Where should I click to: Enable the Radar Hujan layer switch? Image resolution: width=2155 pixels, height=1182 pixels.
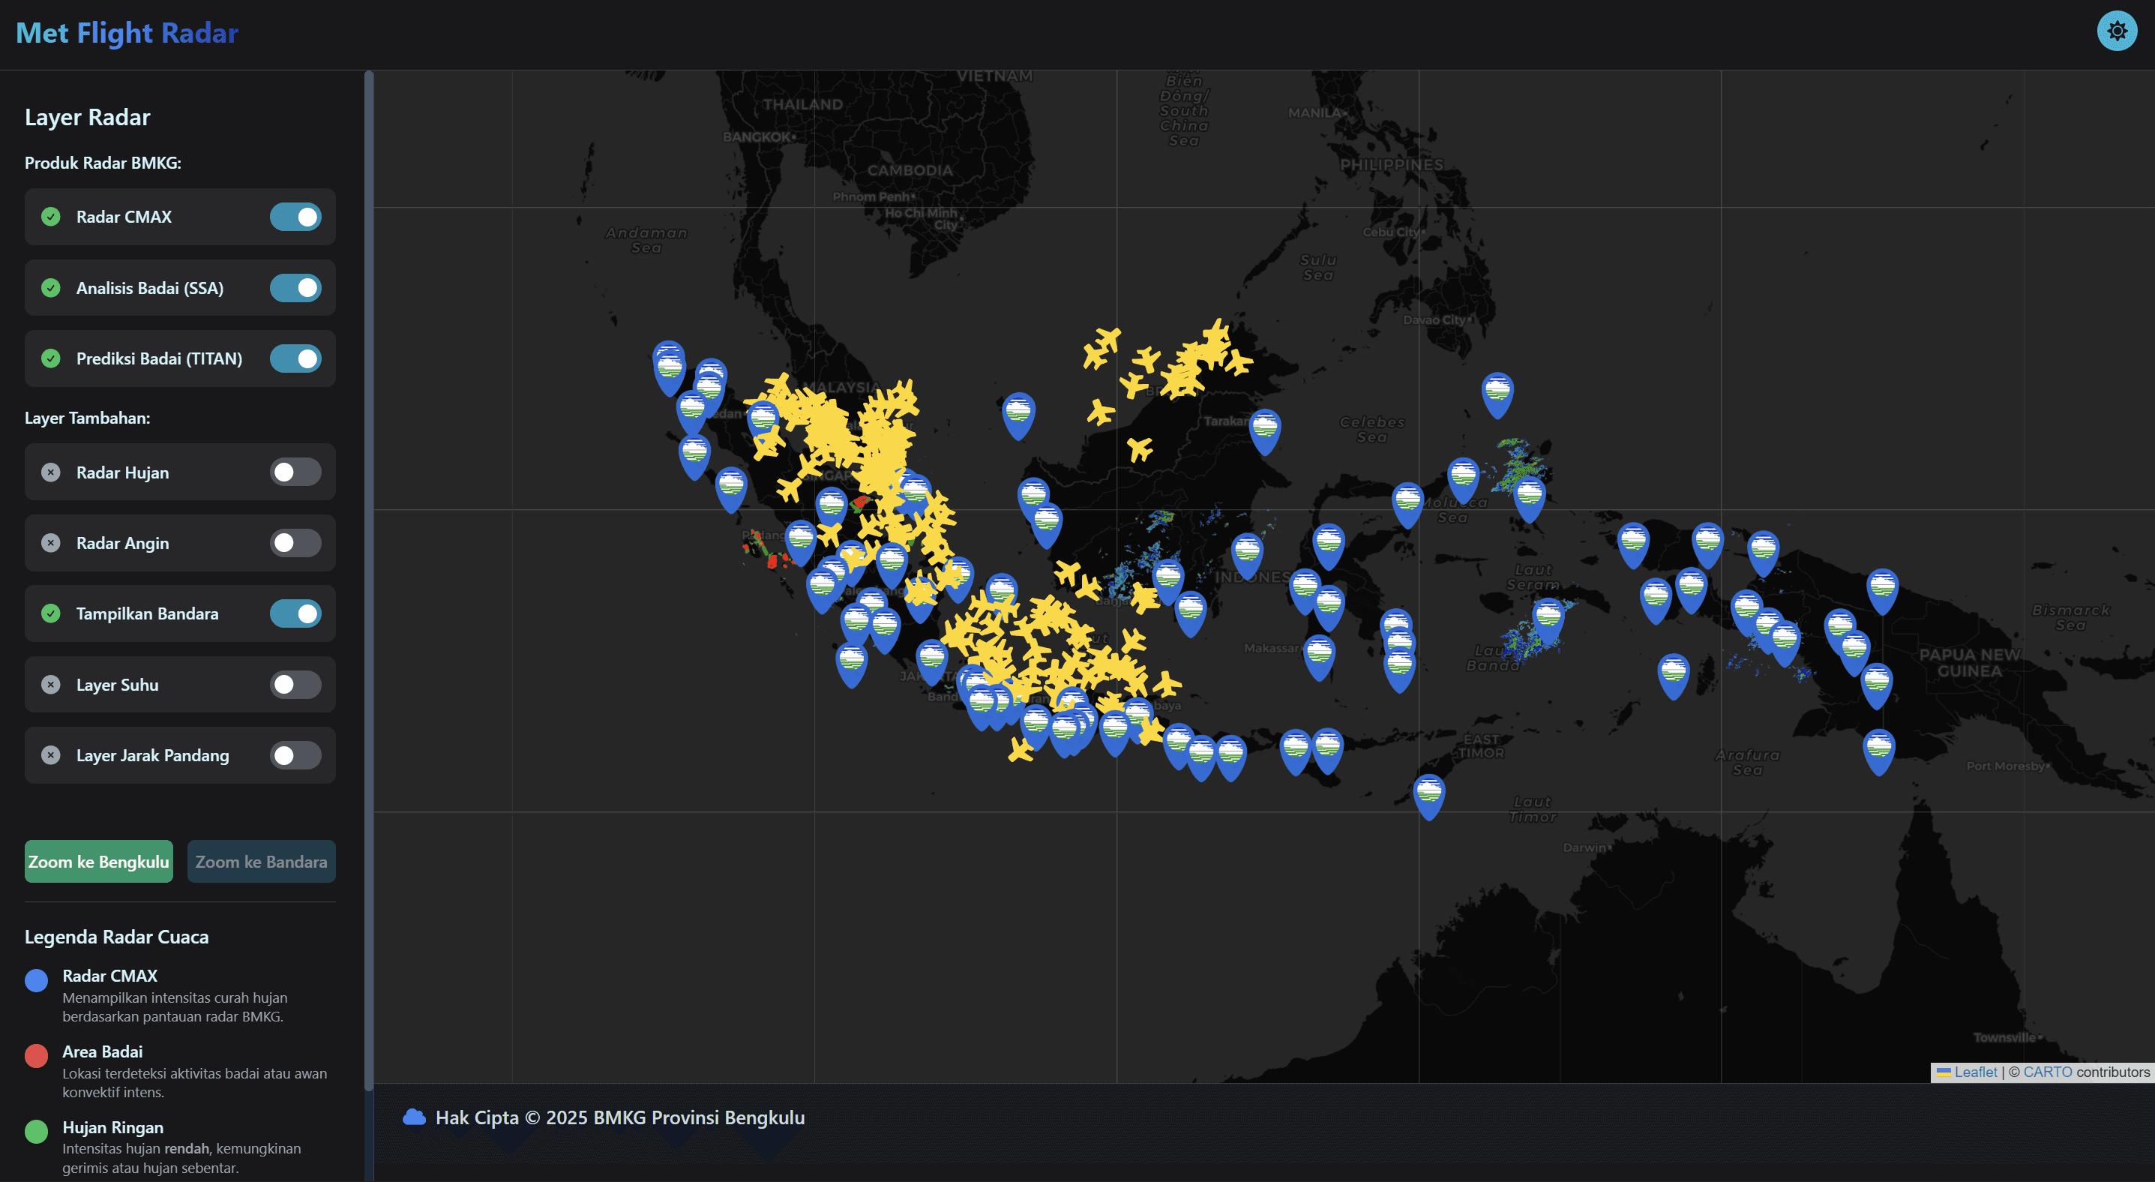pos(295,472)
